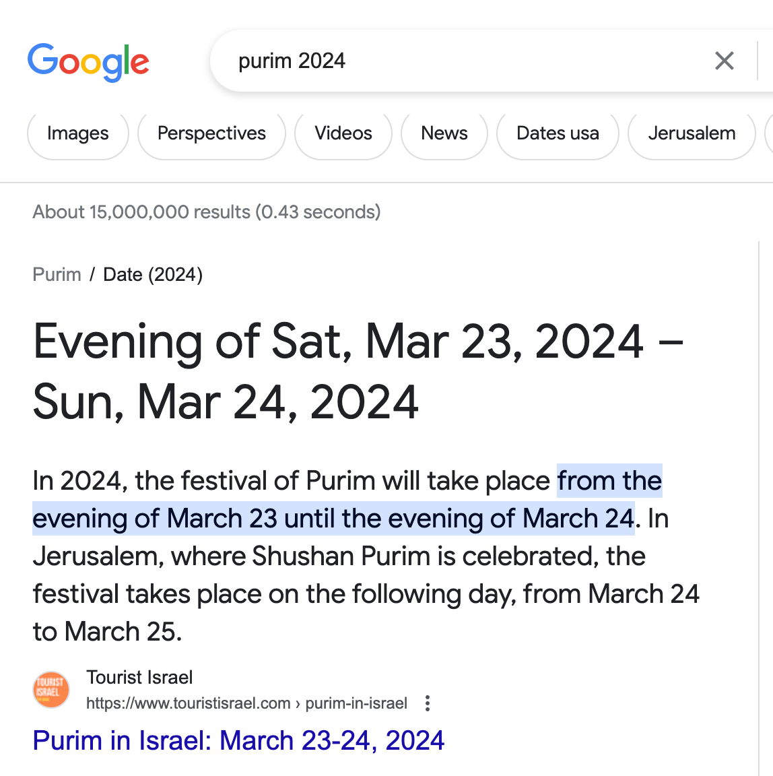This screenshot has height=776, width=773.
Task: Open the Videos results tab
Action: click(x=343, y=134)
